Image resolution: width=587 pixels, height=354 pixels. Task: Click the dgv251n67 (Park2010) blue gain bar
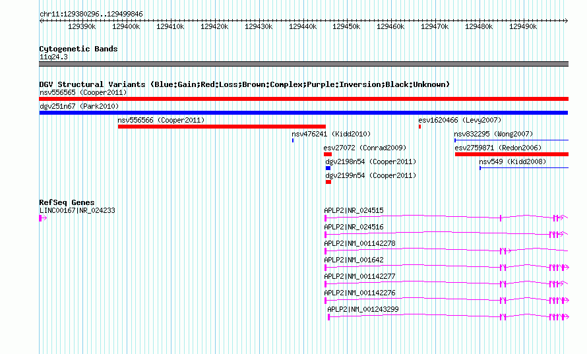pos(303,113)
